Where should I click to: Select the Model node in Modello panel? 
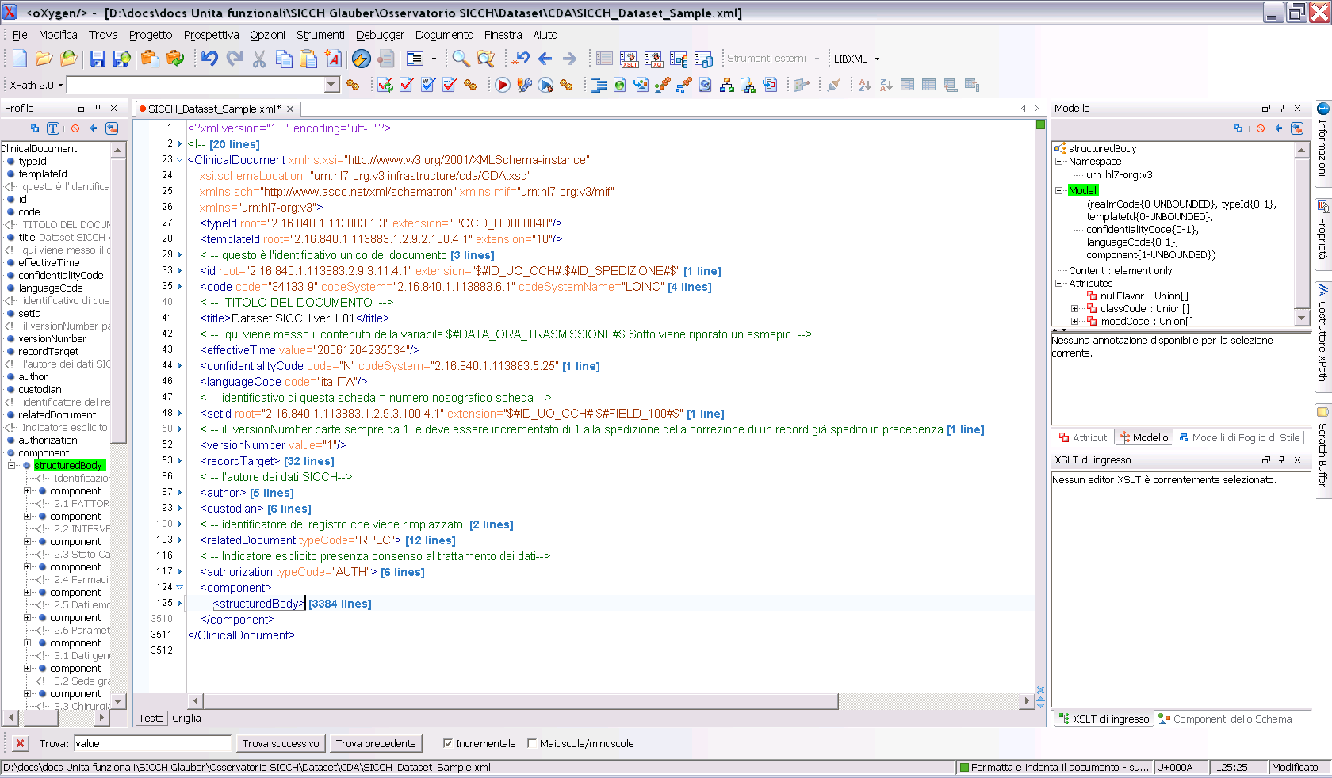pyautogui.click(x=1082, y=190)
